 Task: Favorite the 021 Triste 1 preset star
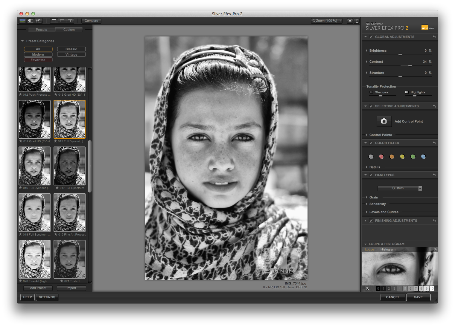click(x=62, y=281)
